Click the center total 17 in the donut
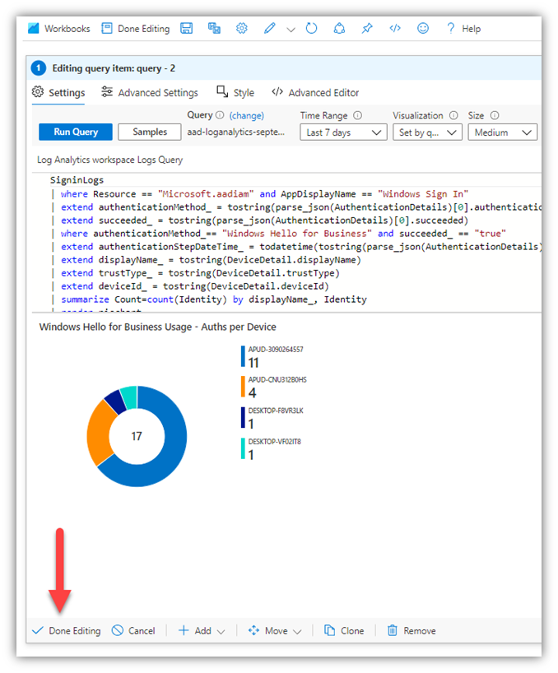Viewport: 558px width, 673px height. click(x=137, y=436)
